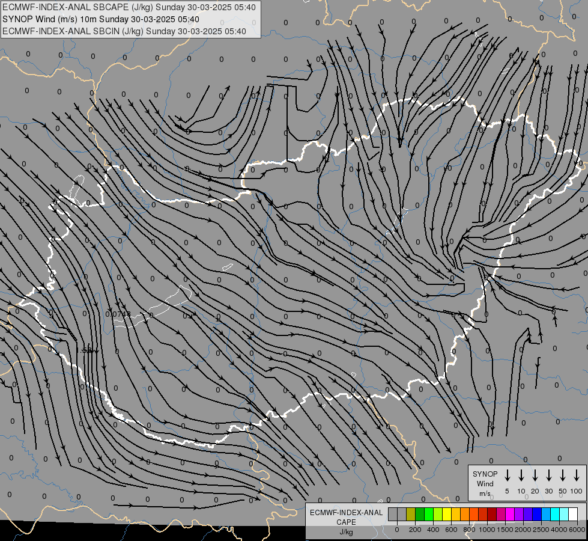The width and height of the screenshot is (588, 541).
Task: Click the '5' label in wind legend
Action: [x=507, y=491]
